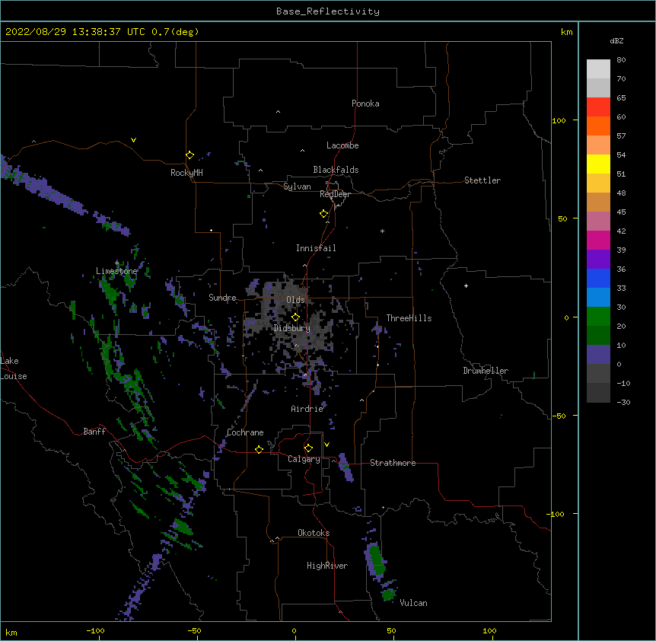Select the Lacombe city label
The image size is (656, 641).
pyautogui.click(x=342, y=145)
